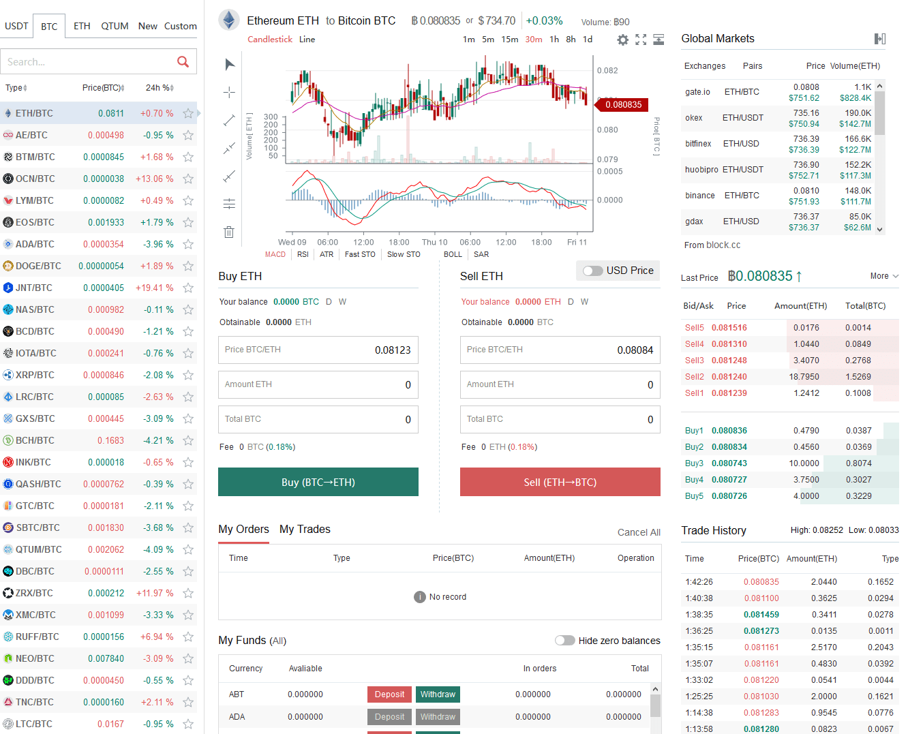Click the chart snapshot/upload icon
This screenshot has height=734, width=908.
(659, 40)
